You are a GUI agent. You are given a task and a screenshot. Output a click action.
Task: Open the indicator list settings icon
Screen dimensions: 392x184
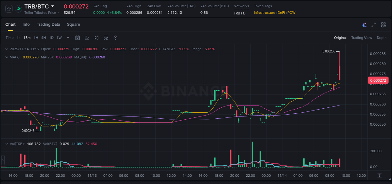106,38
